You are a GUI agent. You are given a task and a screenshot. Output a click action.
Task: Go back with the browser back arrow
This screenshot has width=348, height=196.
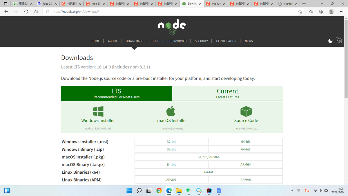click(x=6, y=12)
